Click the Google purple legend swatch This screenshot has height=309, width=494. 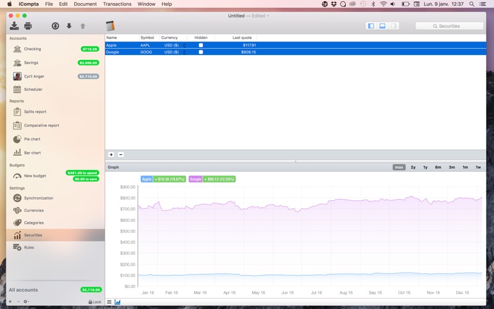[x=196, y=179]
